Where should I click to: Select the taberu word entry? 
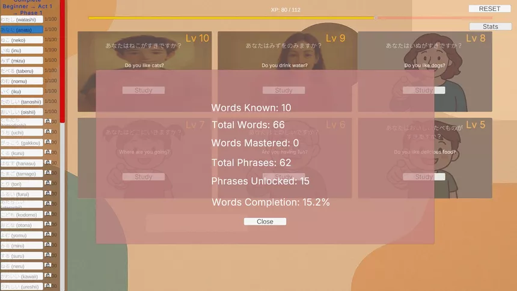[22, 70]
